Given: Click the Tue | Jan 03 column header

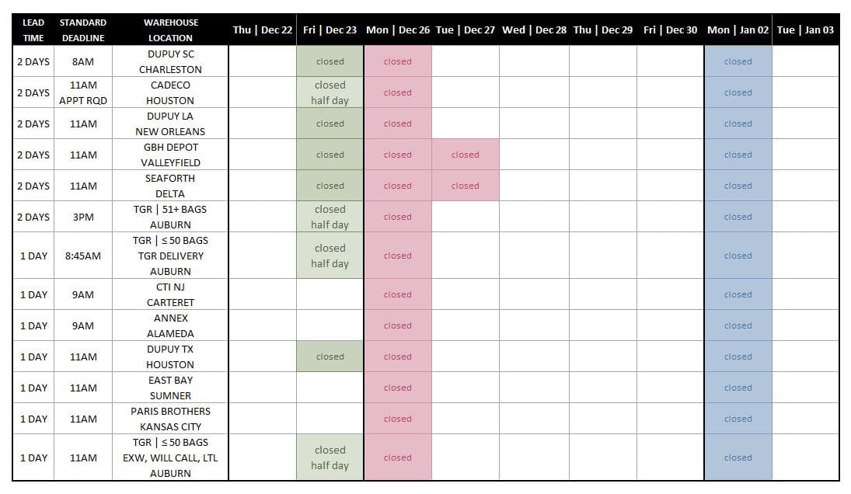Looking at the screenshot, I should (805, 30).
